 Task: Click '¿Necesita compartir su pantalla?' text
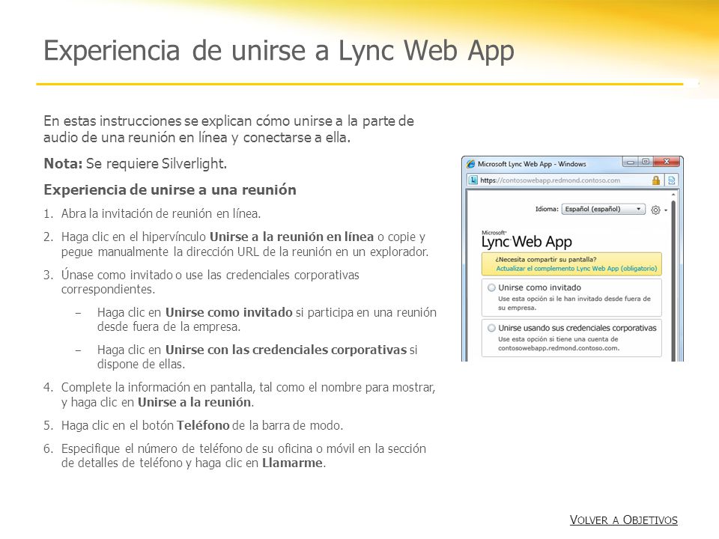click(x=546, y=260)
